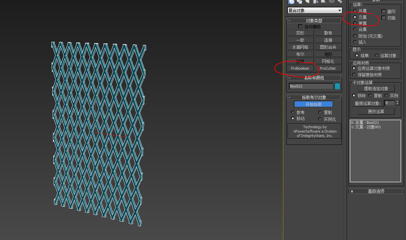406x240 pixels.
Task: Click the 一致 object type button
Action: click(x=300, y=40)
